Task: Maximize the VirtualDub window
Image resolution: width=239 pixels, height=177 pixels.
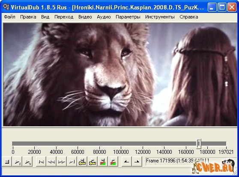Action: click(x=222, y=7)
